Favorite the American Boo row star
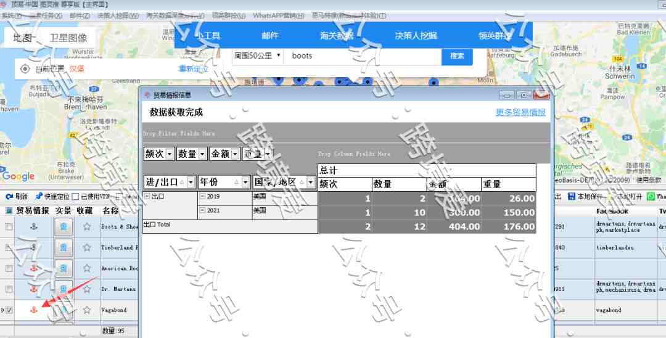The height and width of the screenshot is (338, 666). point(87,268)
